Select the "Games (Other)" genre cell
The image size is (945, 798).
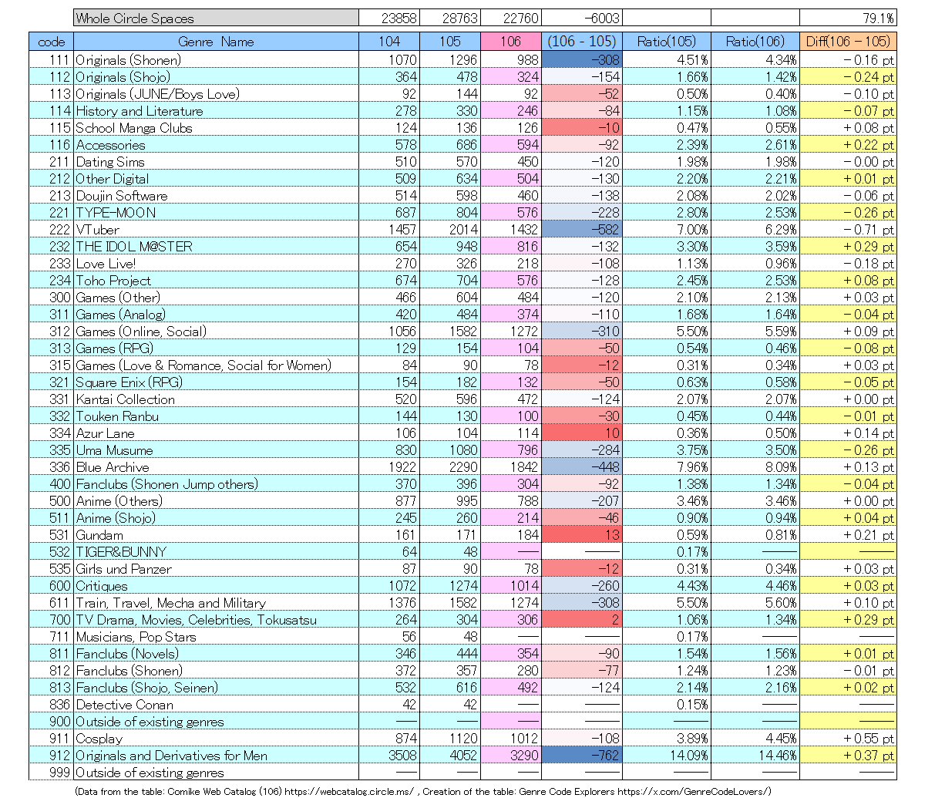(x=216, y=298)
